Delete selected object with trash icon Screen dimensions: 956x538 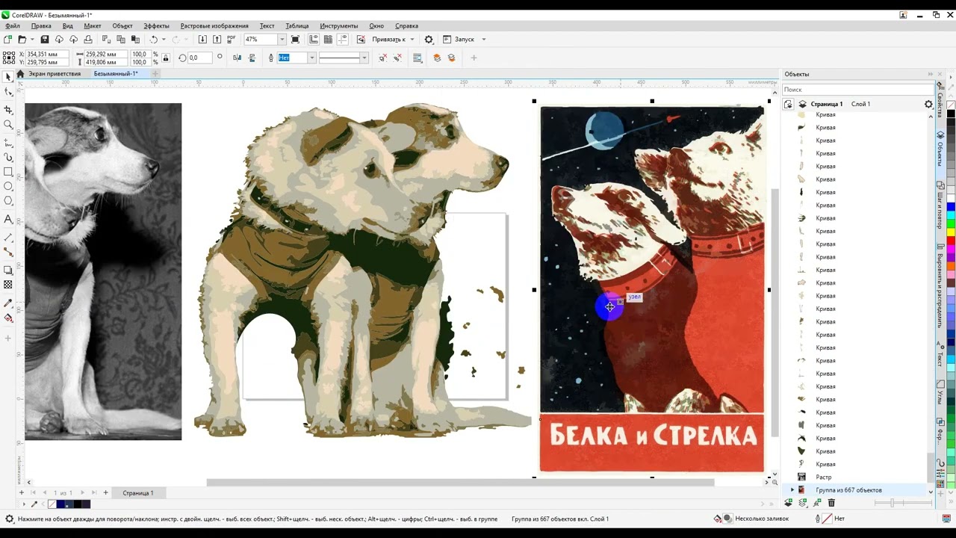[x=831, y=503]
